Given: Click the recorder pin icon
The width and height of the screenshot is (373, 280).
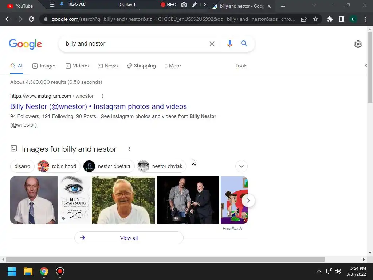Looking at the screenshot, I should click(x=62, y=4).
